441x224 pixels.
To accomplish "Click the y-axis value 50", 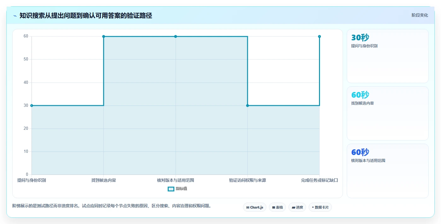I will click(x=26, y=59).
